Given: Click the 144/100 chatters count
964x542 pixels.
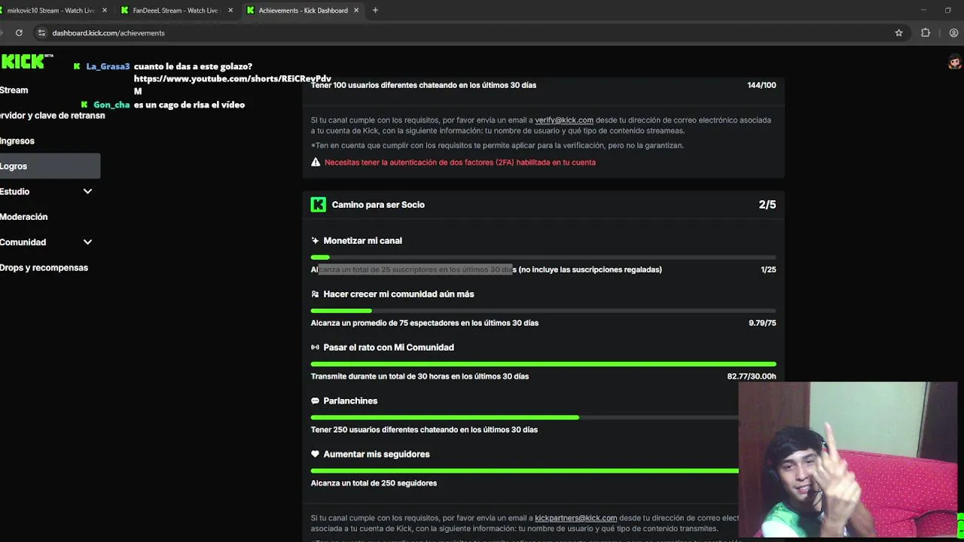Looking at the screenshot, I should (761, 85).
